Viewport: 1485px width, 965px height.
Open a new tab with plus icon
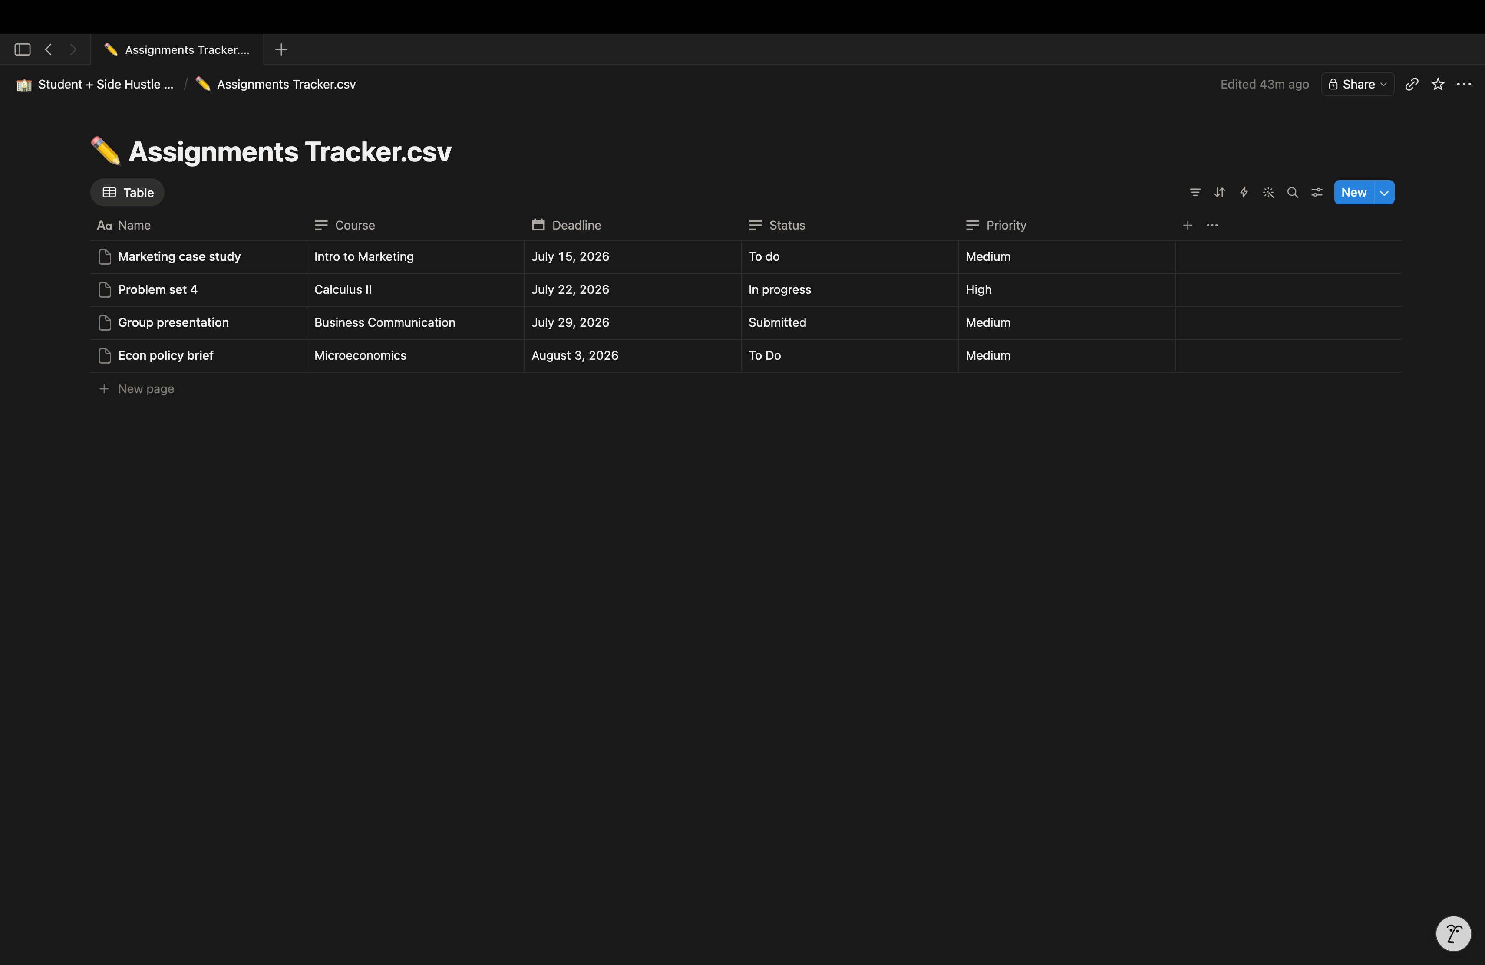[281, 49]
